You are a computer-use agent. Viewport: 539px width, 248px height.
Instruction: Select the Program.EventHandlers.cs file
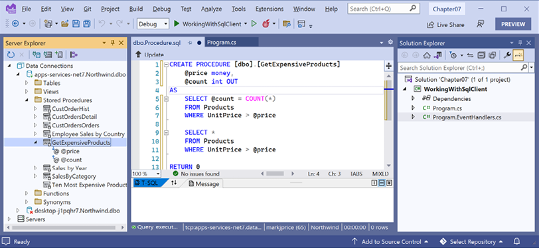[467, 117]
